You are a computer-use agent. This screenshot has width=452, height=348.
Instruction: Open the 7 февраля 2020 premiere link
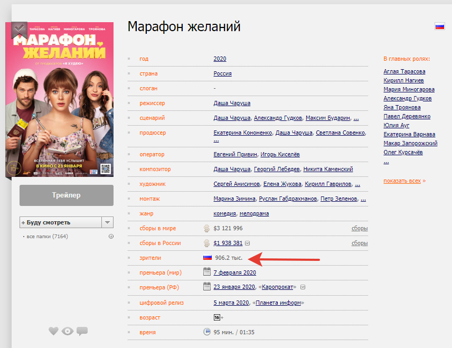(x=234, y=272)
